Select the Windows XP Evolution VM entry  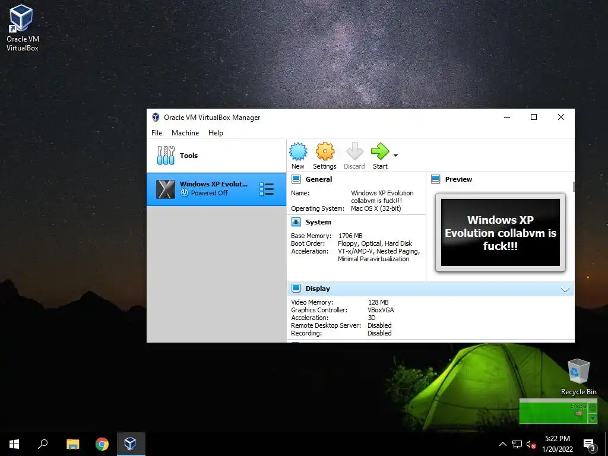[216, 189]
